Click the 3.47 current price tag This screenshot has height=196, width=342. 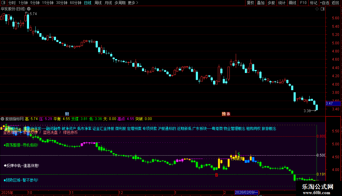pyautogui.click(x=333, y=103)
